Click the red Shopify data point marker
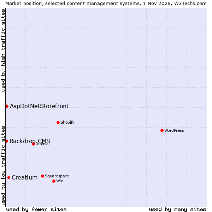Image resolution: width=212 pixels, height=212 pixels. [x=58, y=122]
